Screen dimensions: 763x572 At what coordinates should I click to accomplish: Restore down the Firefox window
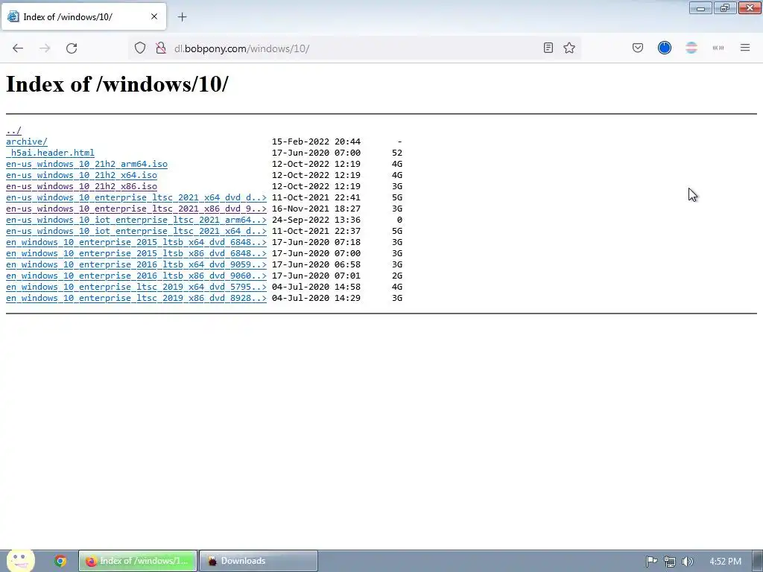coord(725,7)
